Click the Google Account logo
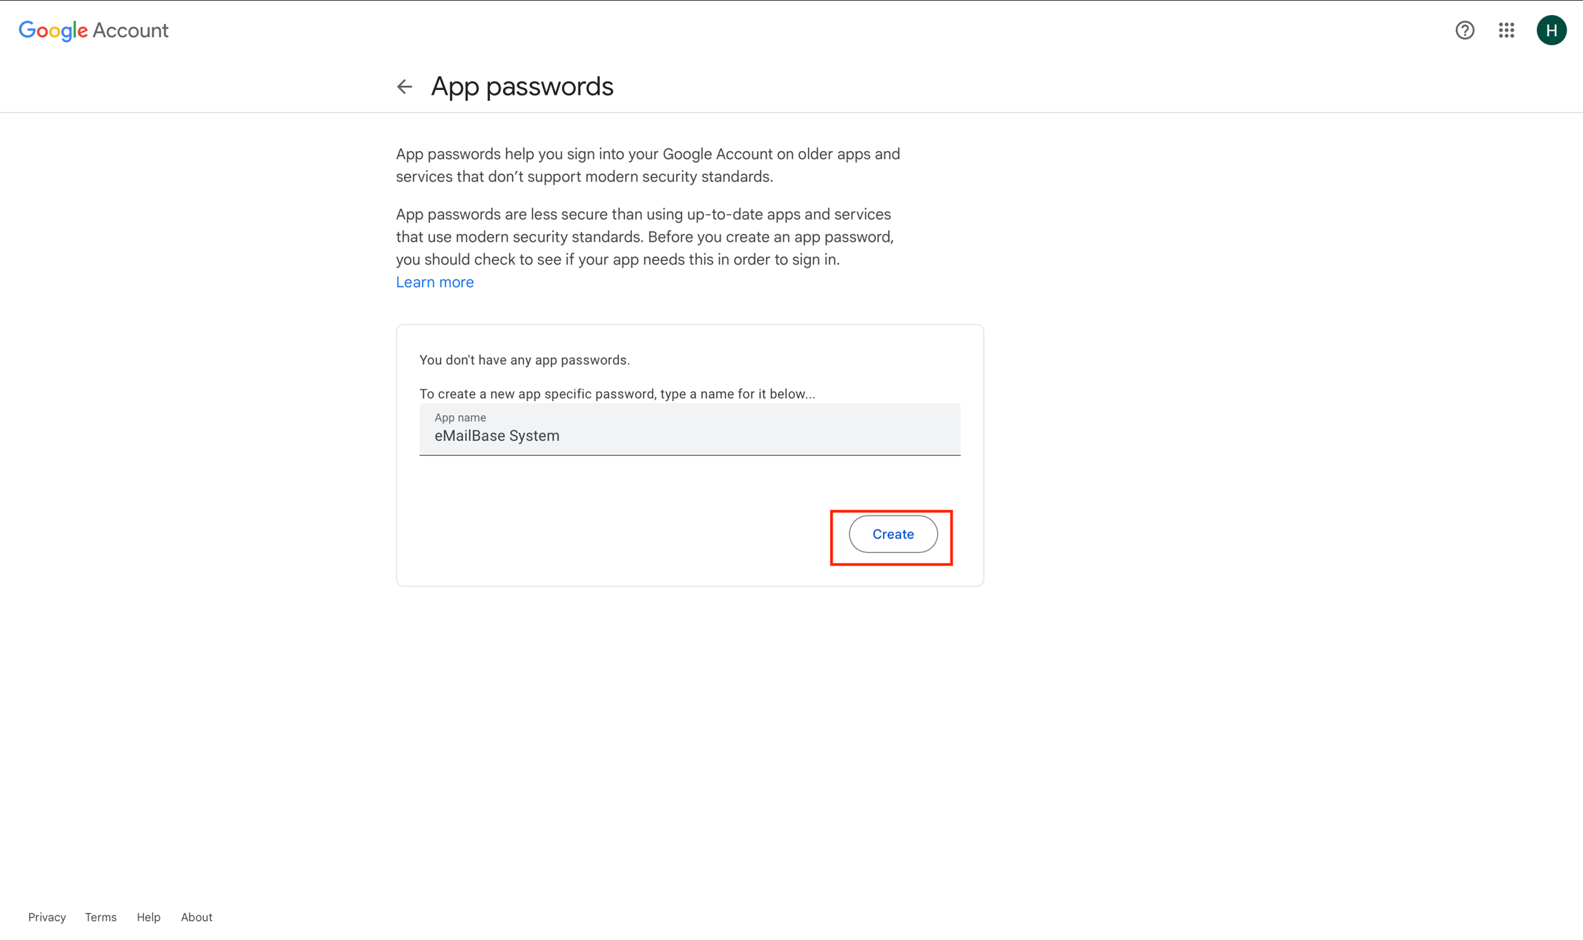This screenshot has height=940, width=1583. click(93, 30)
